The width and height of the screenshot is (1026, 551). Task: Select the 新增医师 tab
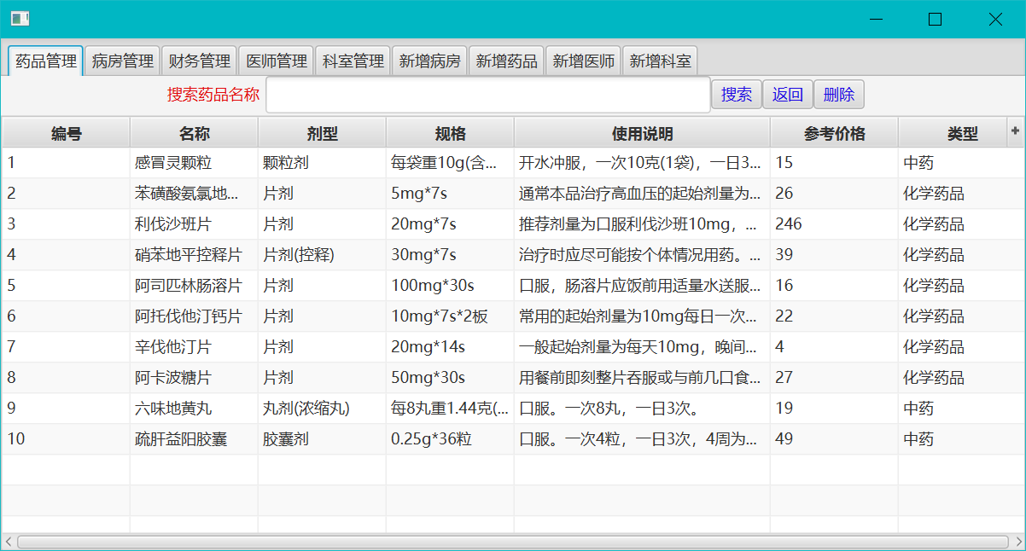(x=584, y=61)
